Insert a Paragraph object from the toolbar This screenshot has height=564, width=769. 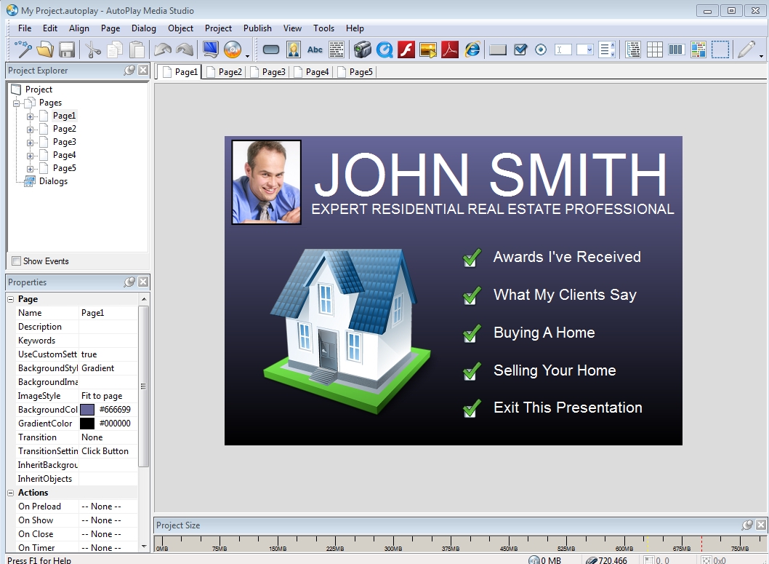tap(337, 49)
